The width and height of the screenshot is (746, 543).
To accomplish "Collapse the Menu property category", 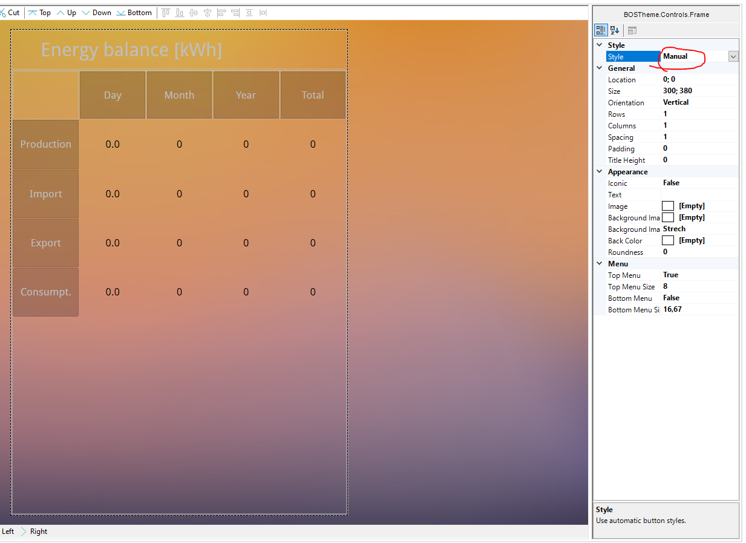I will [600, 264].
